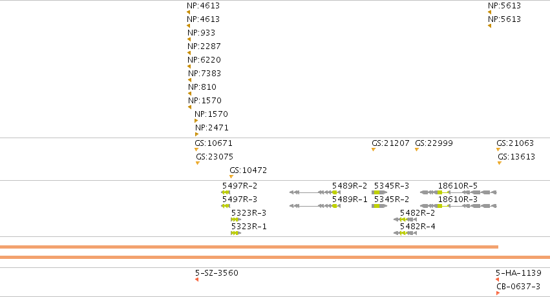Click the NP:7383 label
550x297 pixels.
click(x=204, y=74)
